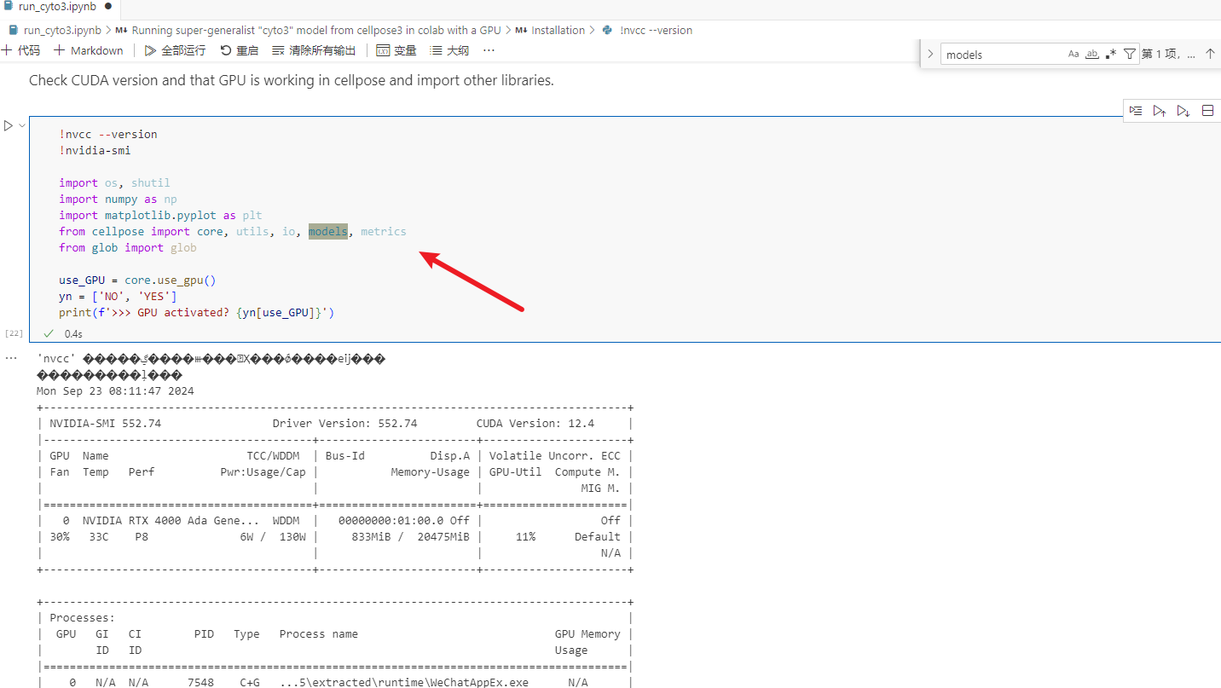
Task: Click the 'yn = ['NO', 'YES']' code line
Action: pyautogui.click(x=118, y=296)
